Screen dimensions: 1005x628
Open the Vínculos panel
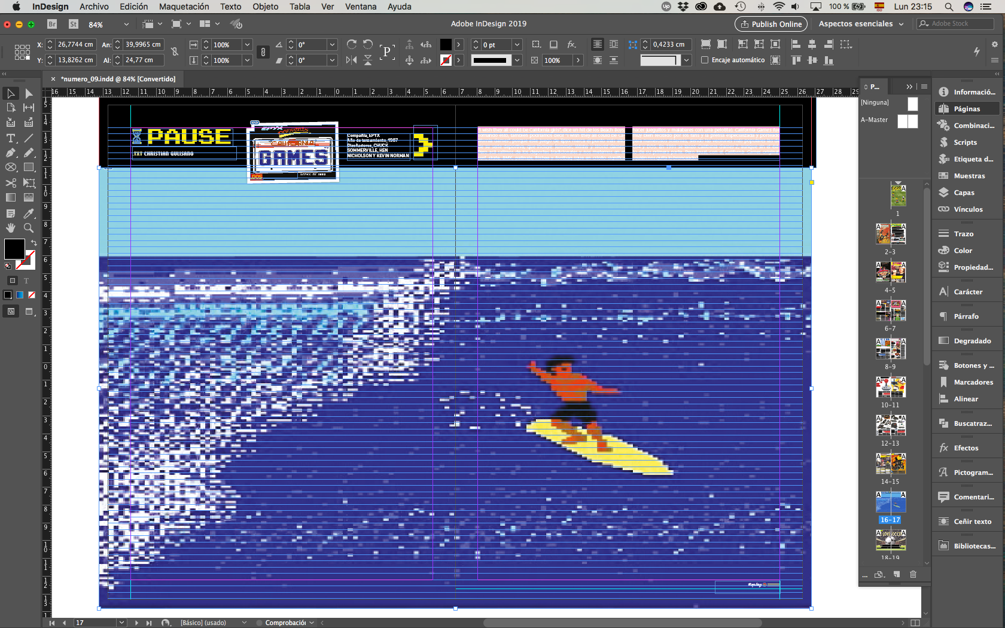pyautogui.click(x=968, y=209)
